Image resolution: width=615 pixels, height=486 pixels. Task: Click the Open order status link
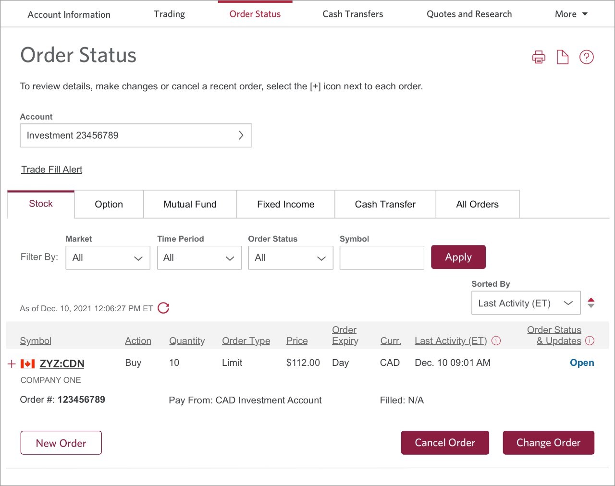point(582,363)
